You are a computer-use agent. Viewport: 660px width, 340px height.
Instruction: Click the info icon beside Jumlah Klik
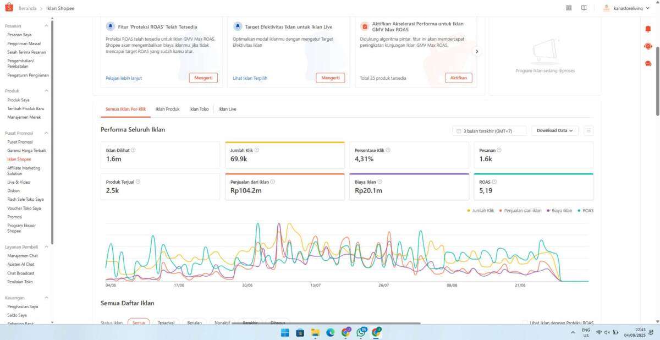coord(257,150)
